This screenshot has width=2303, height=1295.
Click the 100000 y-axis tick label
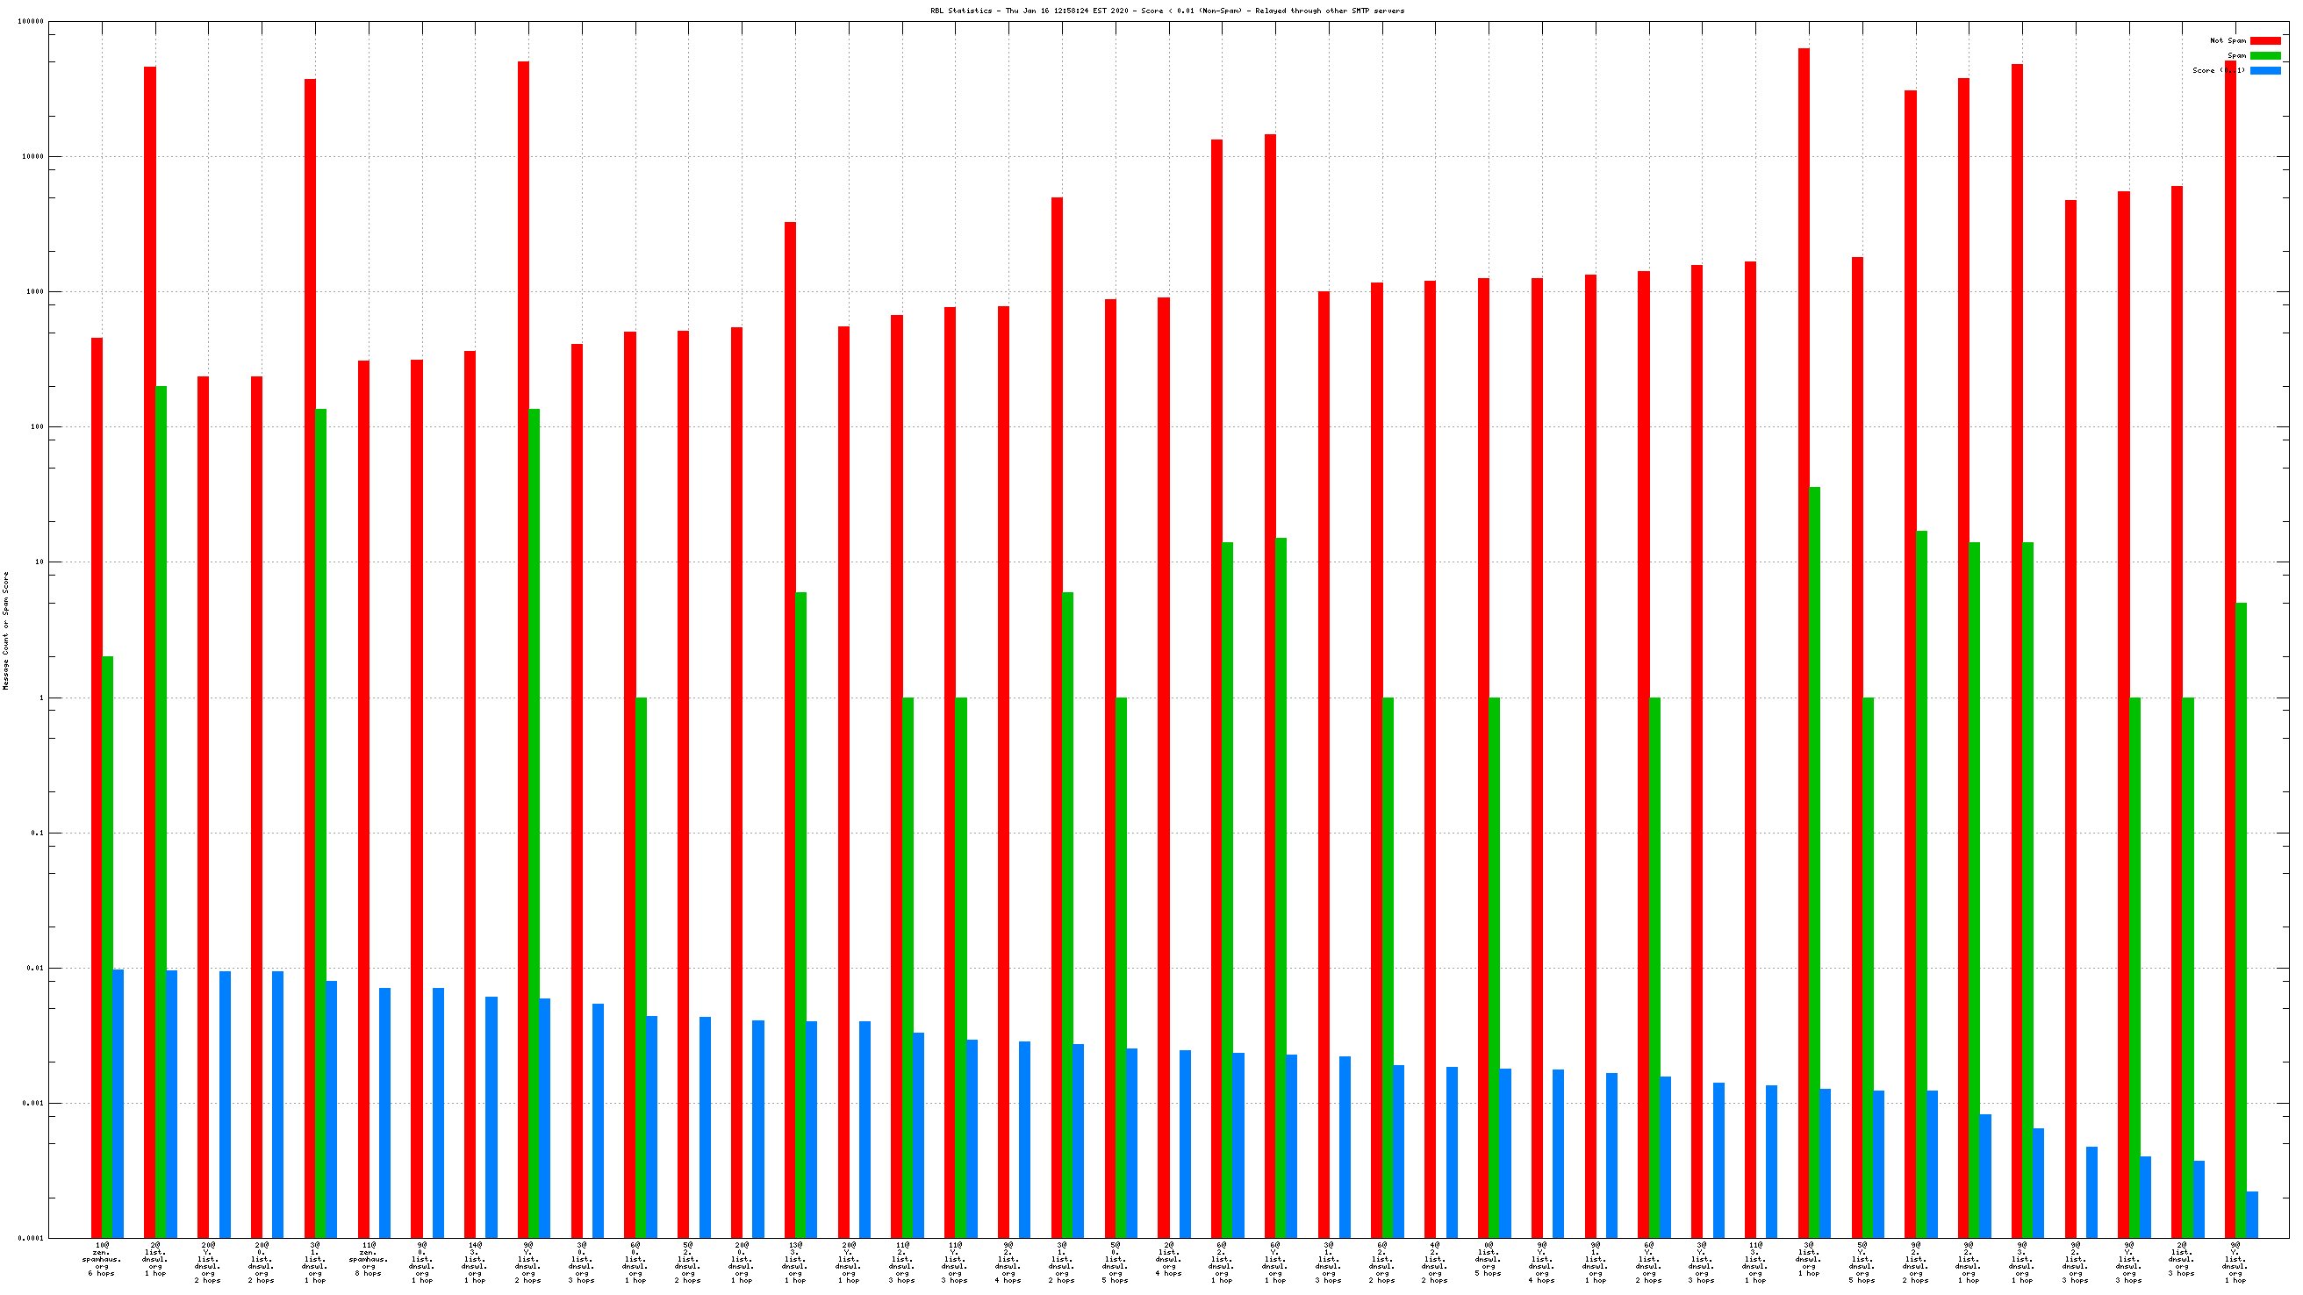[32, 21]
